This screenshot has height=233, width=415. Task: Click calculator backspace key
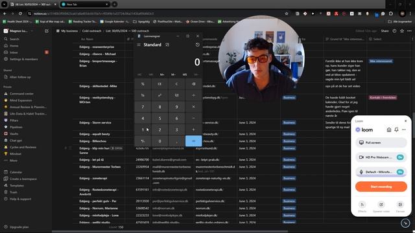point(193,84)
